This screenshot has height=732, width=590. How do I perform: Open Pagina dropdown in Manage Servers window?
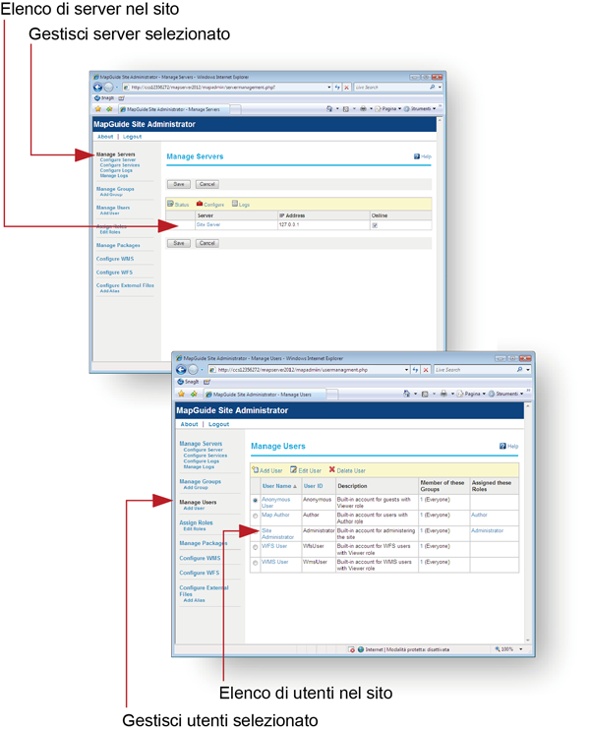pos(399,109)
